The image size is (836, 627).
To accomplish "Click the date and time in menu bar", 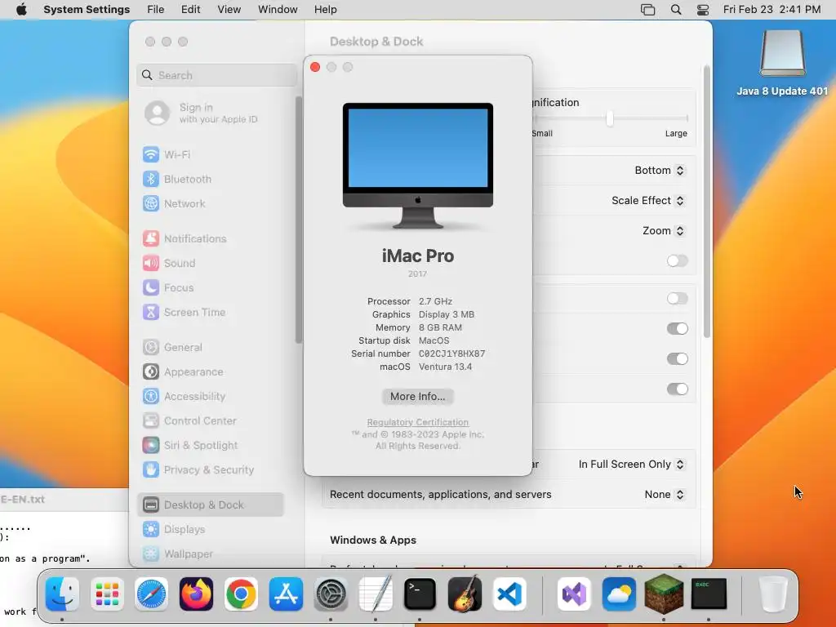I will (772, 10).
